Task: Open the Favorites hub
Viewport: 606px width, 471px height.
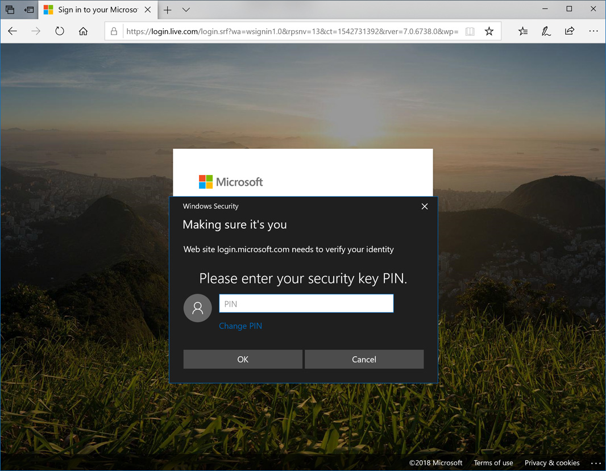Action: click(523, 32)
